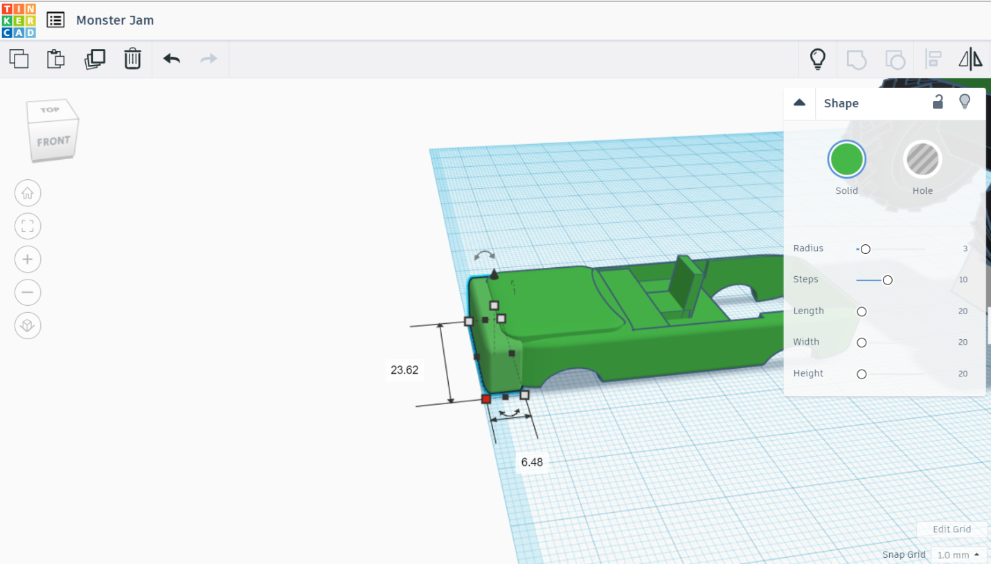Click the Radius slider handle
991x564 pixels.
pyautogui.click(x=865, y=249)
